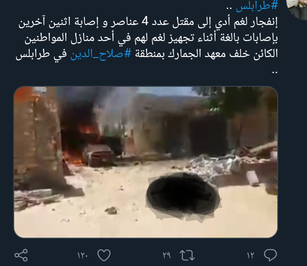The height and width of the screenshot is (266, 307).
Task: Like the tweet with the heart icon
Action: point(104,255)
